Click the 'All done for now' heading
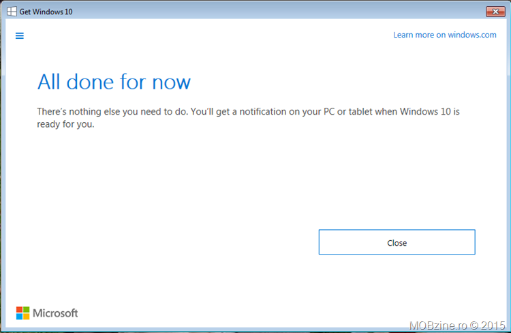Screen dimensions: 511x333 pos(114,82)
